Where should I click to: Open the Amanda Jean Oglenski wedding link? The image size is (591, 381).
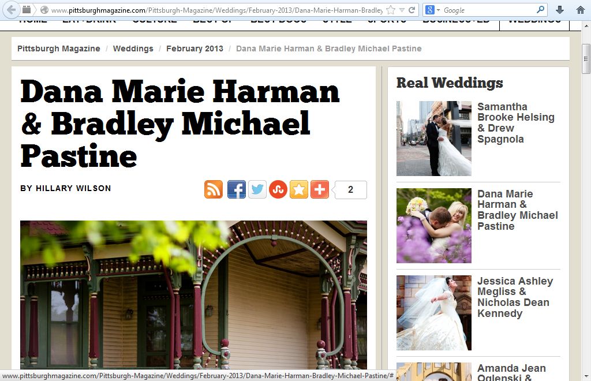tap(511, 372)
